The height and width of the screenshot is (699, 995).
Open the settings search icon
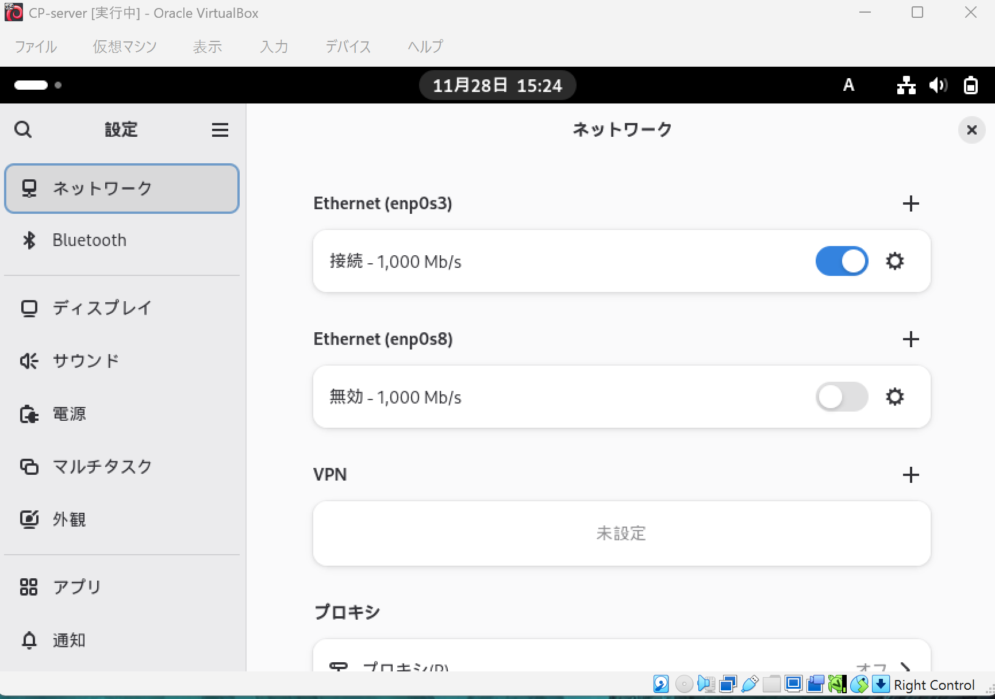pyautogui.click(x=23, y=129)
